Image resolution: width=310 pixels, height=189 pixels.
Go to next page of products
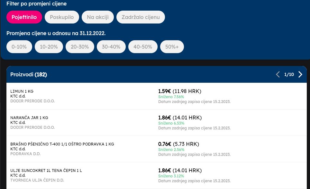[x=300, y=74]
